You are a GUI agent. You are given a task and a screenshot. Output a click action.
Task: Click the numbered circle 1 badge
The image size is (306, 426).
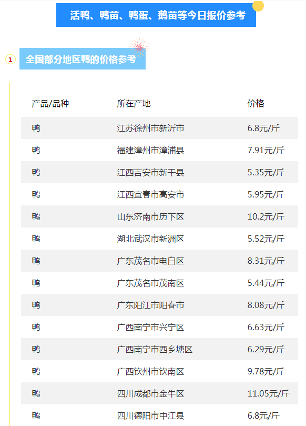(x=11, y=60)
